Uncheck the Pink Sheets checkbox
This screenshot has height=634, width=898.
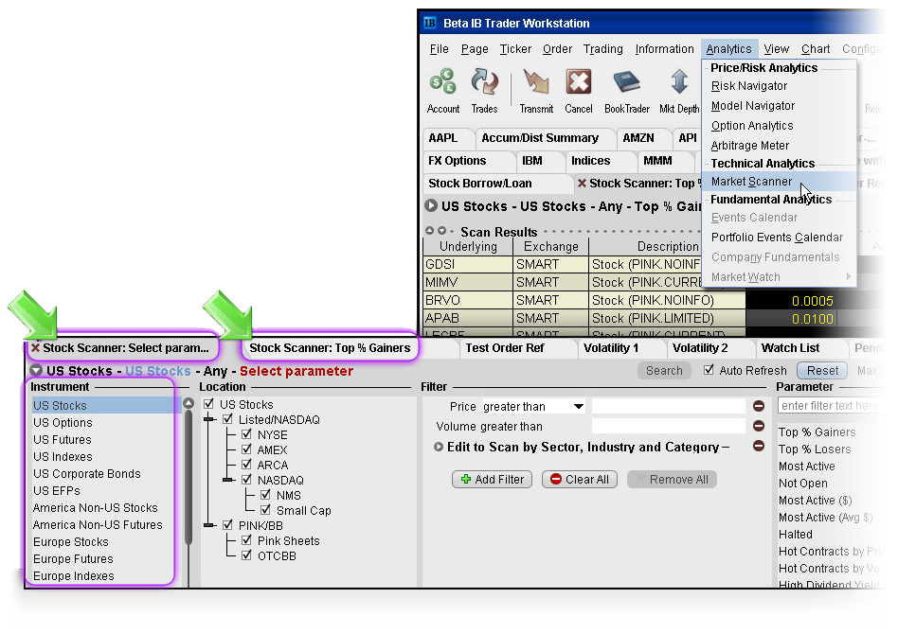click(x=247, y=539)
